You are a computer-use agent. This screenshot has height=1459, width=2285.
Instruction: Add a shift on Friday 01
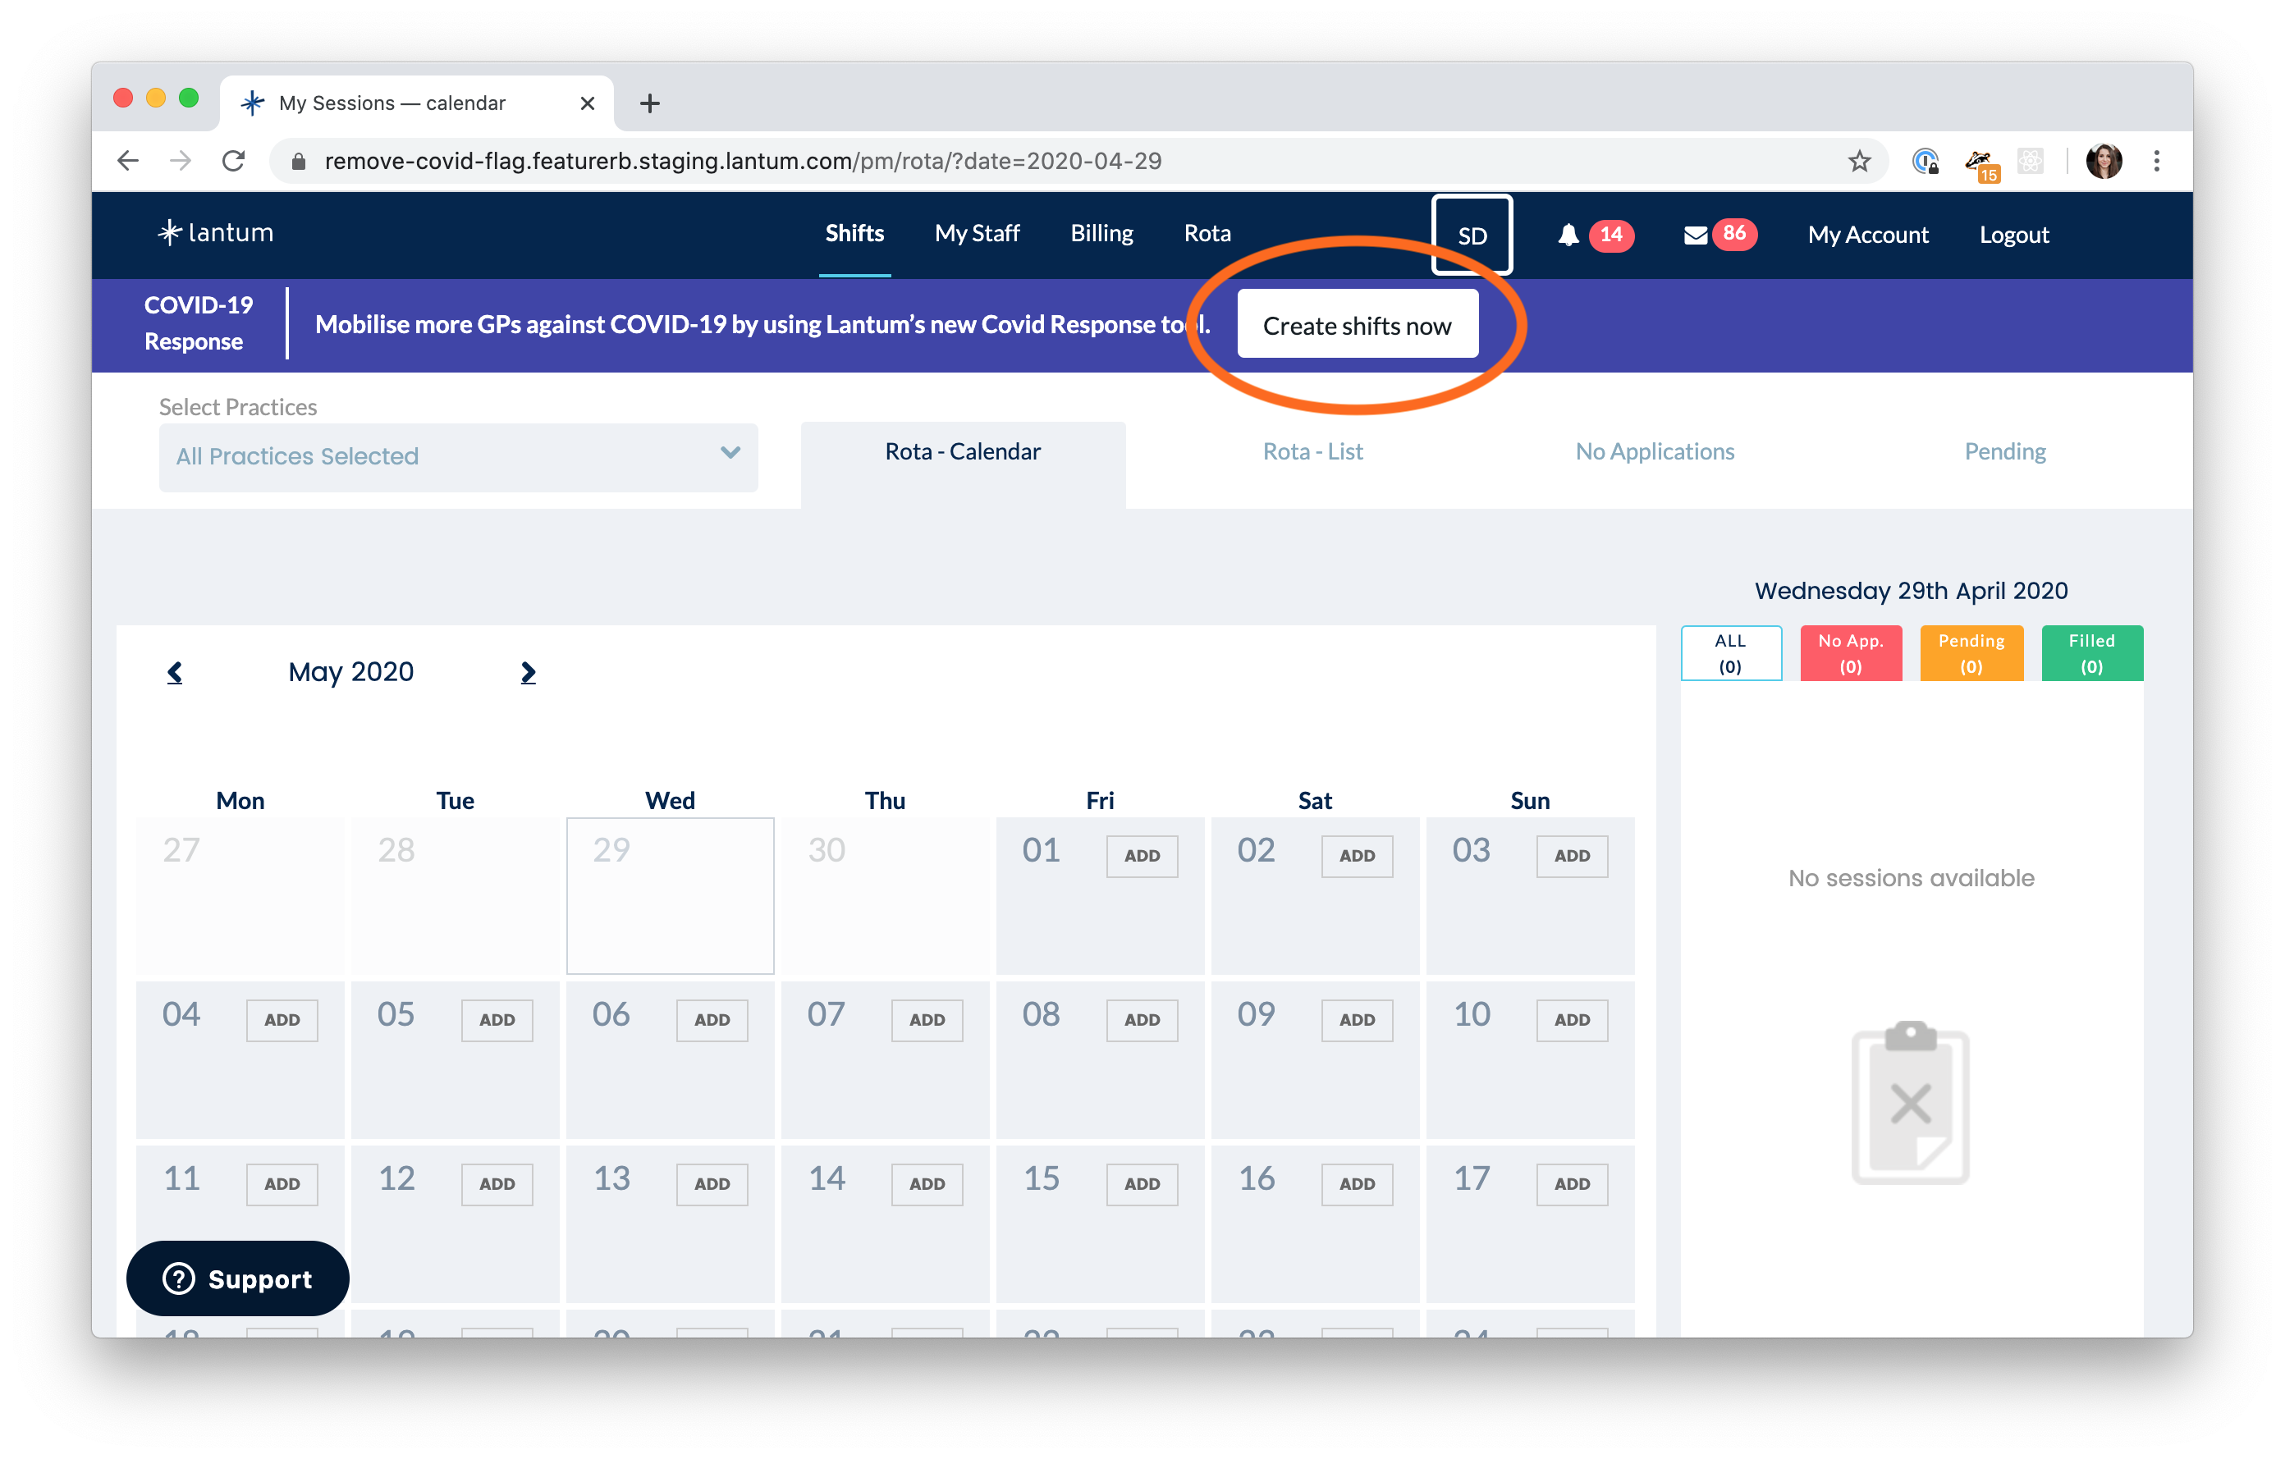click(1142, 856)
